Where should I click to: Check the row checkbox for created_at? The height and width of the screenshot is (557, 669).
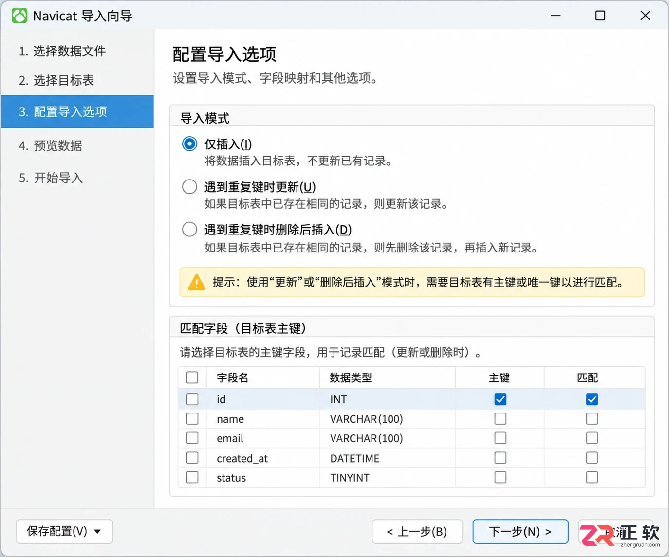[192, 458]
